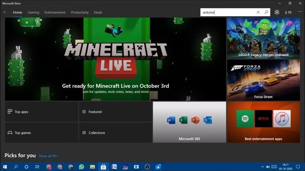Open File Explorer from the taskbar
The image size is (305, 171).
92,167
